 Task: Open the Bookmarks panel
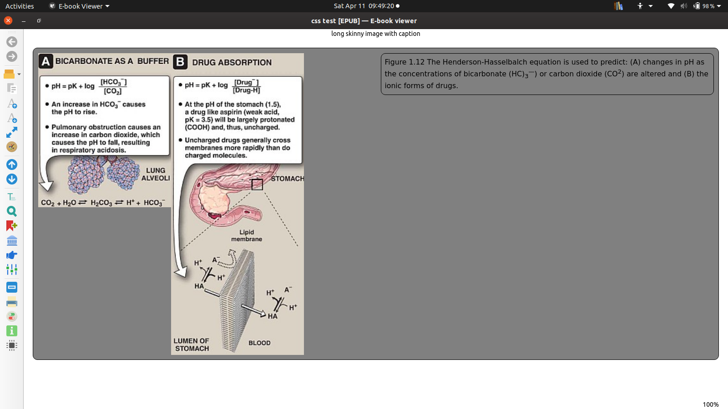(x=12, y=226)
